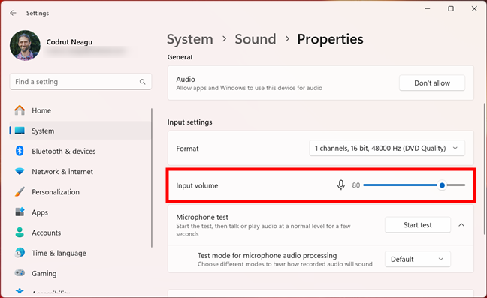Open Gaming settings
The width and height of the screenshot is (487, 298).
(x=80, y=273)
